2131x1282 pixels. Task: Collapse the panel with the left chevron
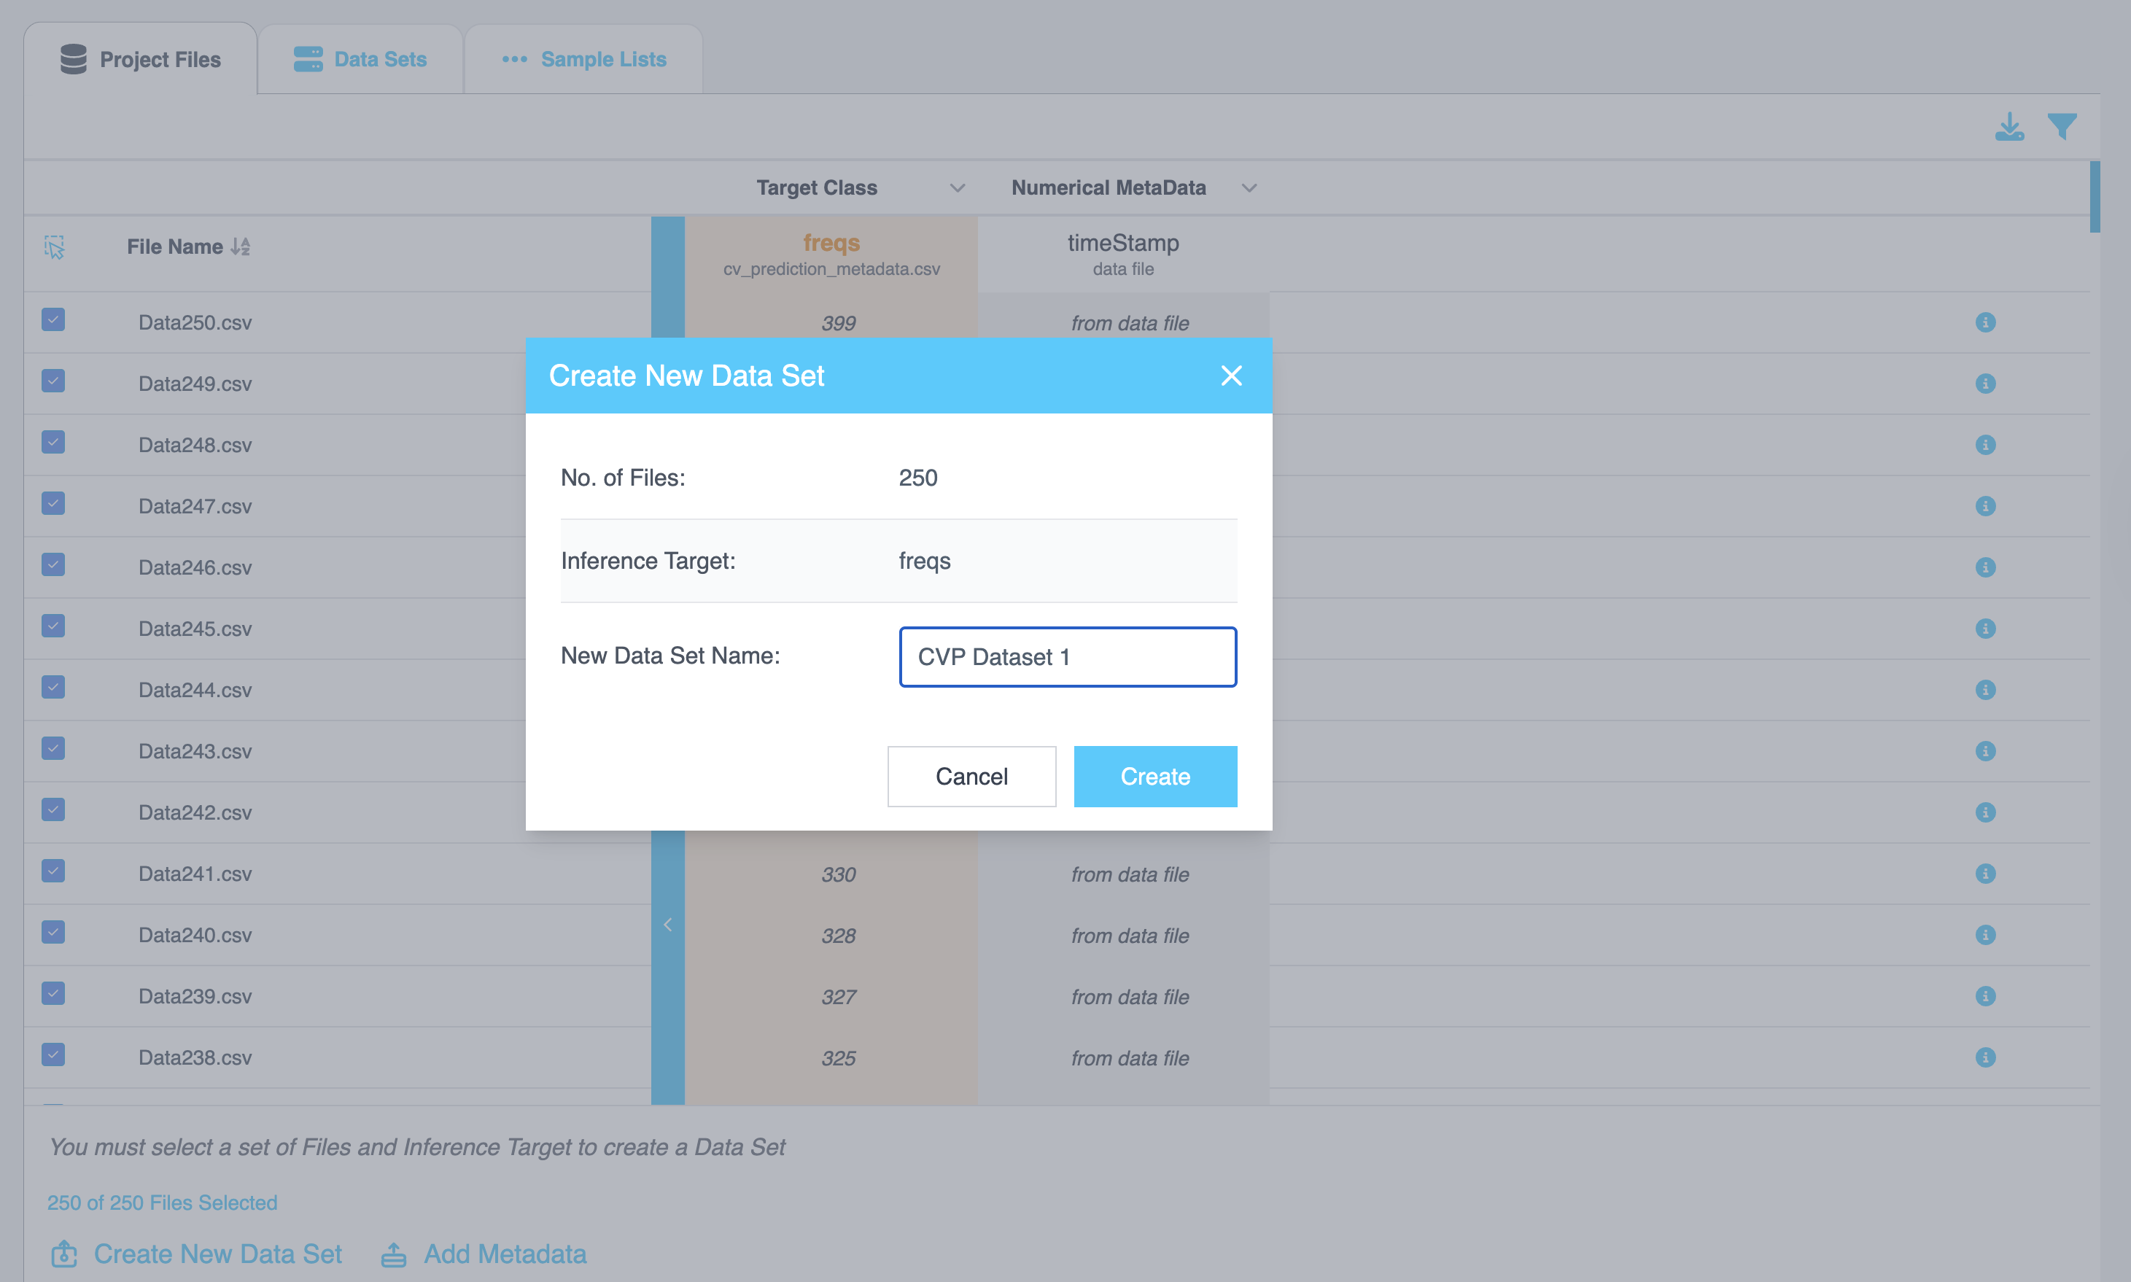[668, 925]
